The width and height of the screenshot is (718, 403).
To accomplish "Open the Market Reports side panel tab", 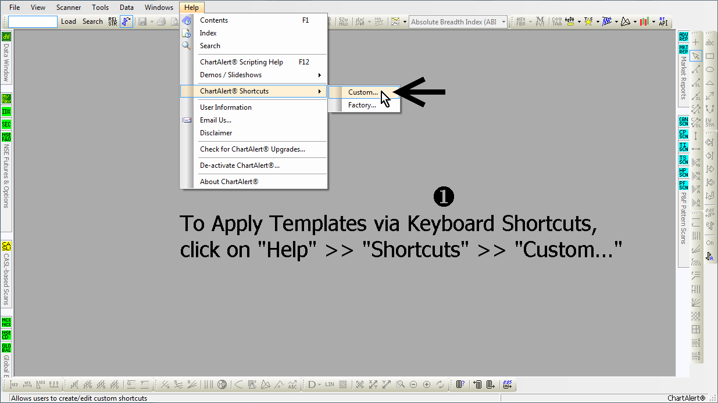I will [x=684, y=78].
